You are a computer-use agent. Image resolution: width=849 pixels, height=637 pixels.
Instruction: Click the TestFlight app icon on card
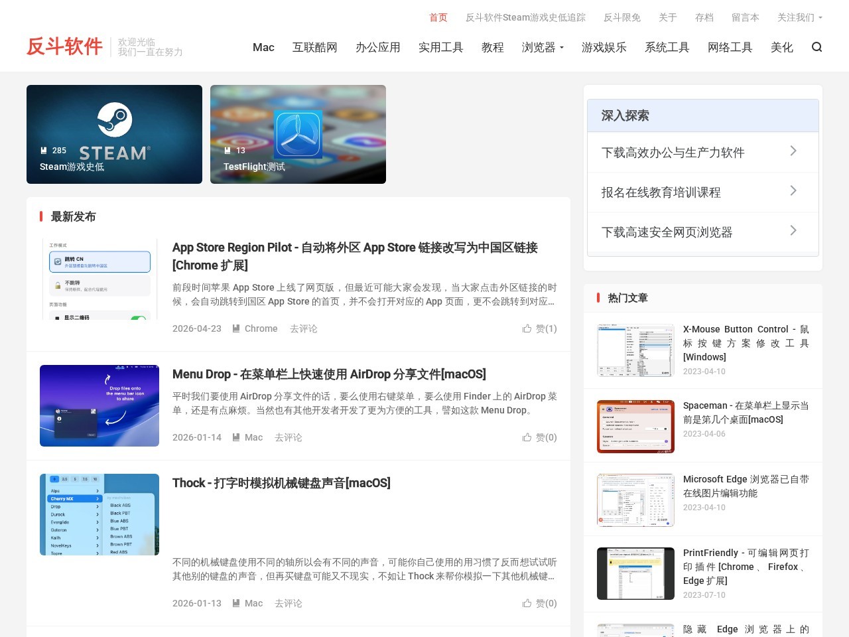tap(298, 134)
